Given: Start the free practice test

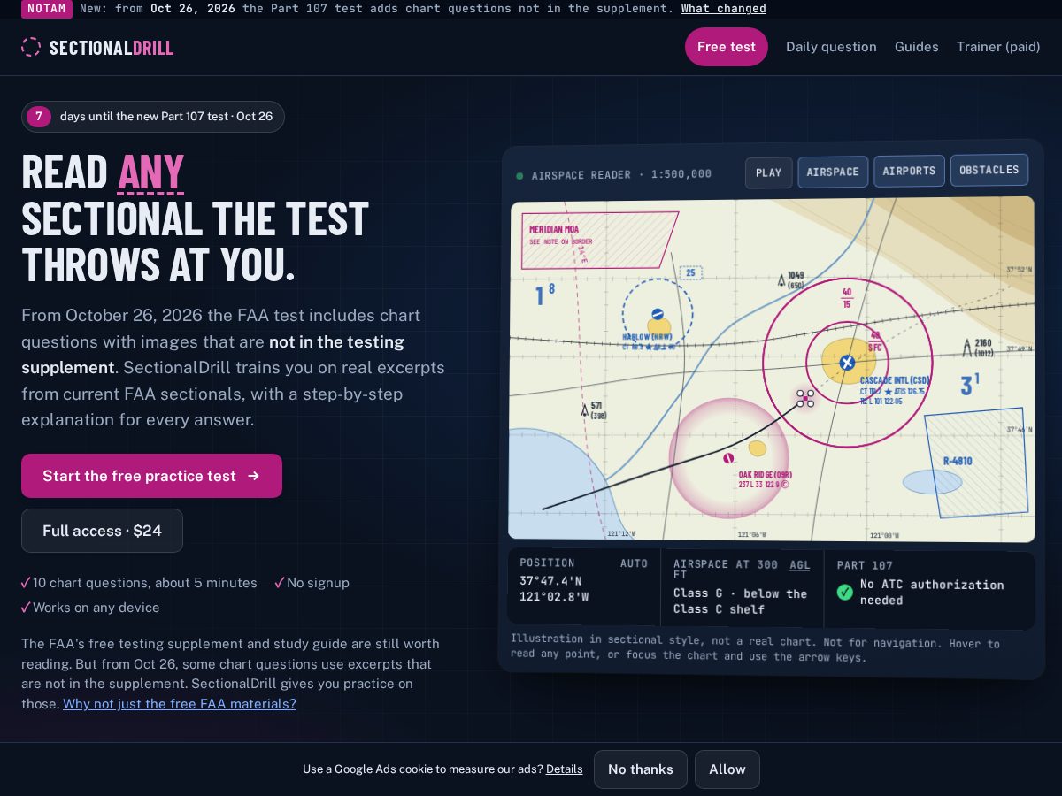Looking at the screenshot, I should 151,476.
